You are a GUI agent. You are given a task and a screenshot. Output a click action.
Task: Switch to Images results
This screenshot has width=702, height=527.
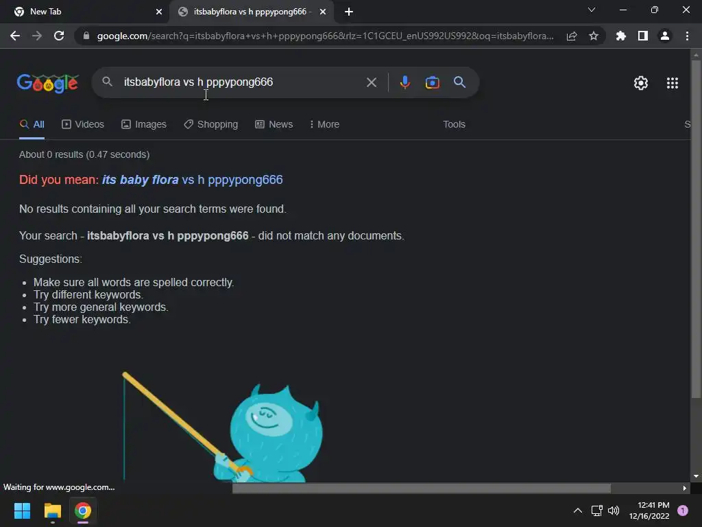click(144, 125)
